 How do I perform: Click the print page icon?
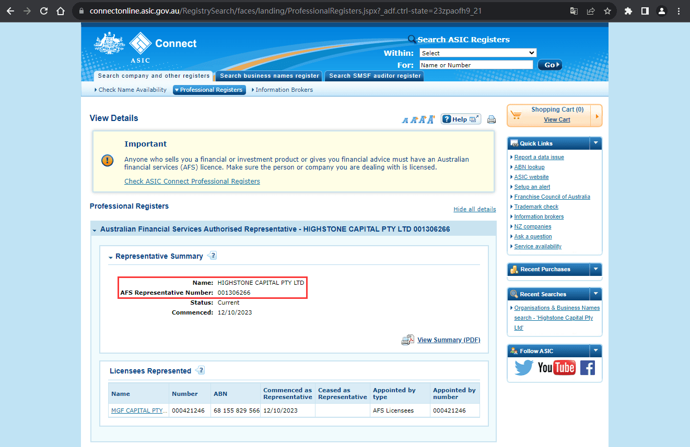pos(492,119)
